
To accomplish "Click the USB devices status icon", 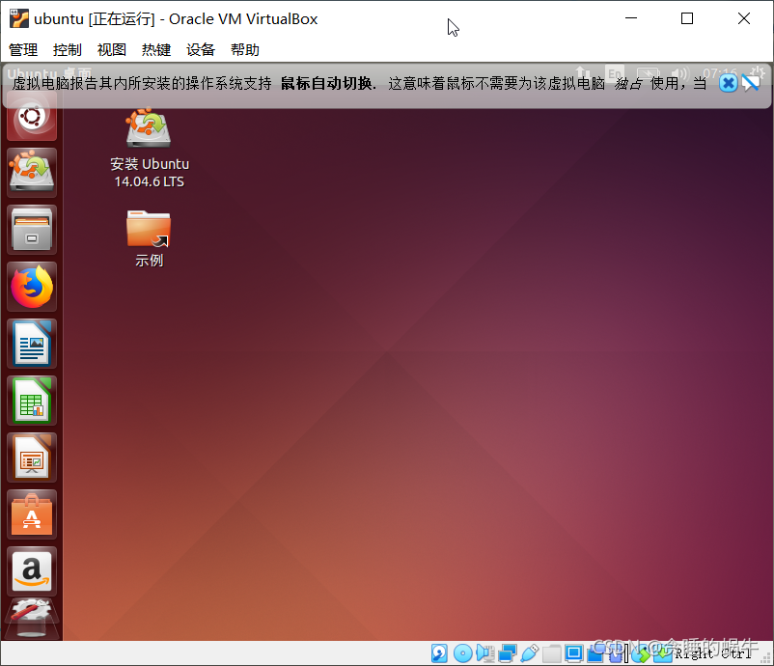I will tap(530, 653).
